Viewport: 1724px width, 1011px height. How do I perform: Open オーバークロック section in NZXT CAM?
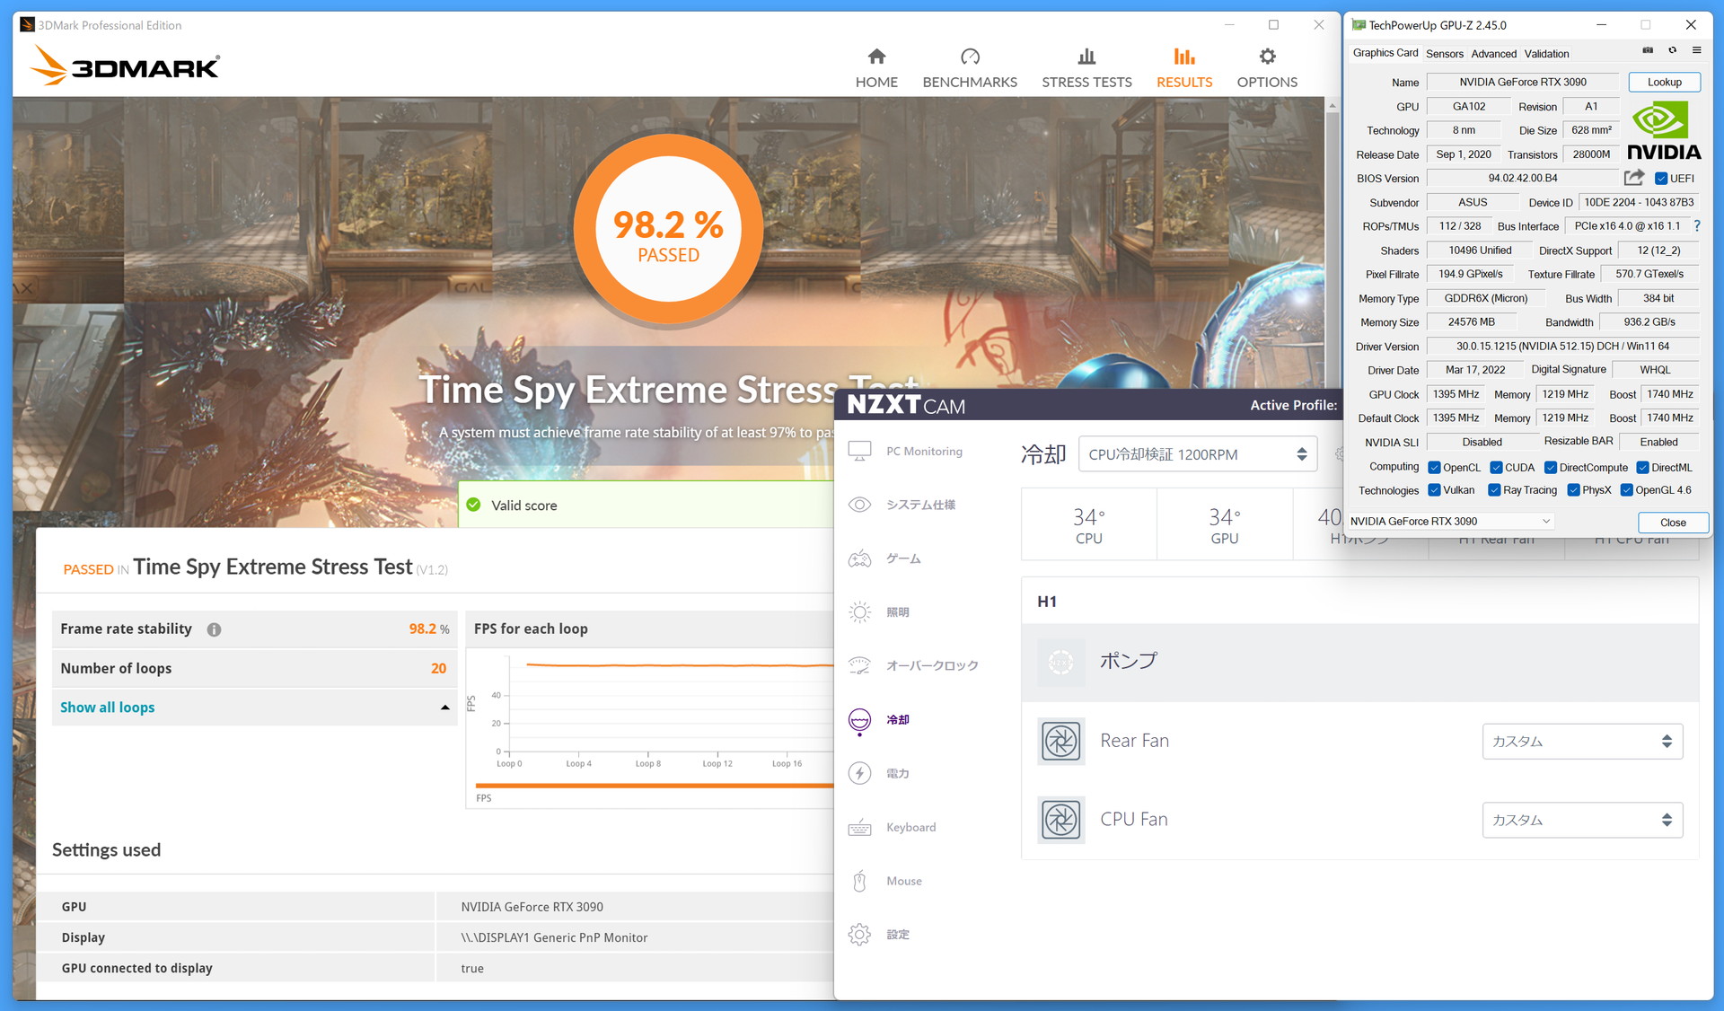[x=913, y=665]
